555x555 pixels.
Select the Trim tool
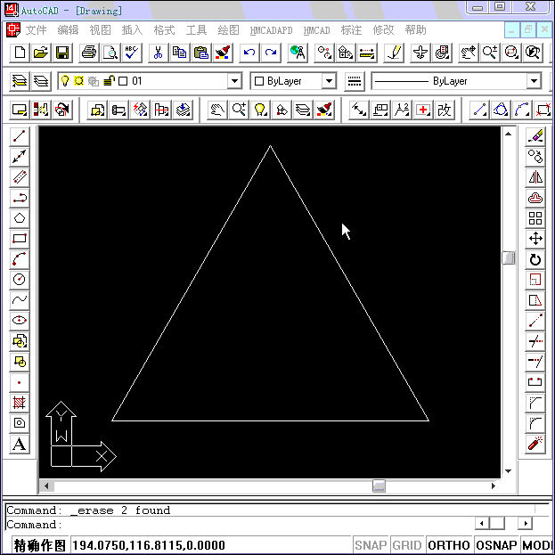tap(535, 341)
